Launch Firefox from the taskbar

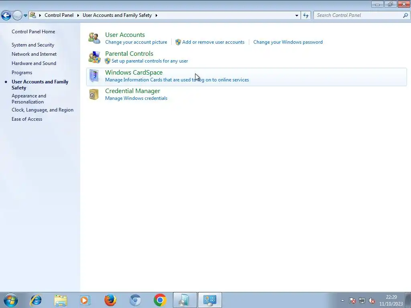tap(110, 300)
